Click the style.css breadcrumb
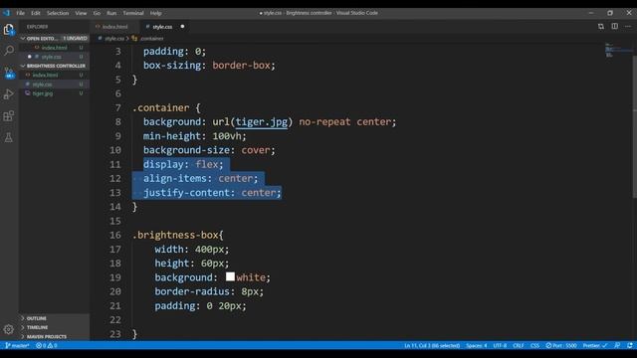Viewport: 637px width, 358px height. point(113,39)
